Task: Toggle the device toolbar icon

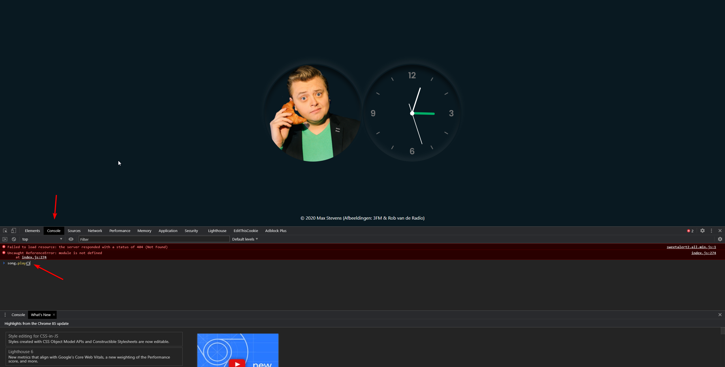Action: [13, 231]
